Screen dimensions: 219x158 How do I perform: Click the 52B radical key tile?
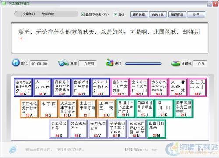(117, 129)
